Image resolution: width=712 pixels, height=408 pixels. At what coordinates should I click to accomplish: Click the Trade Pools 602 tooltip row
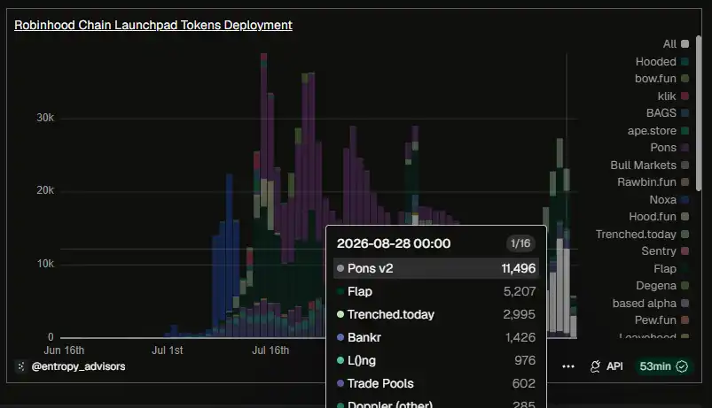[x=436, y=383]
